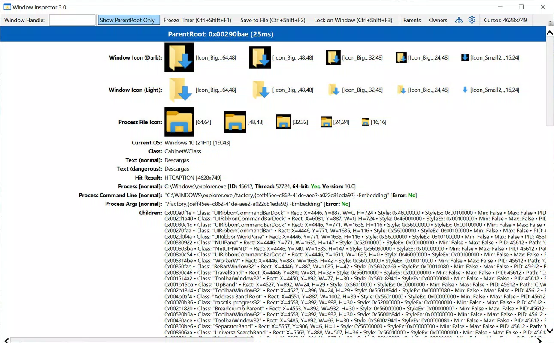
Task: Click Save to File (Ctrl+Shift+F2)
Action: [x=273, y=20]
